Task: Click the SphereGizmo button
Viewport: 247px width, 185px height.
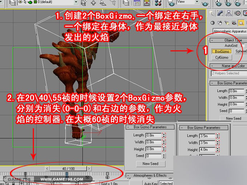Action: [241, 51]
